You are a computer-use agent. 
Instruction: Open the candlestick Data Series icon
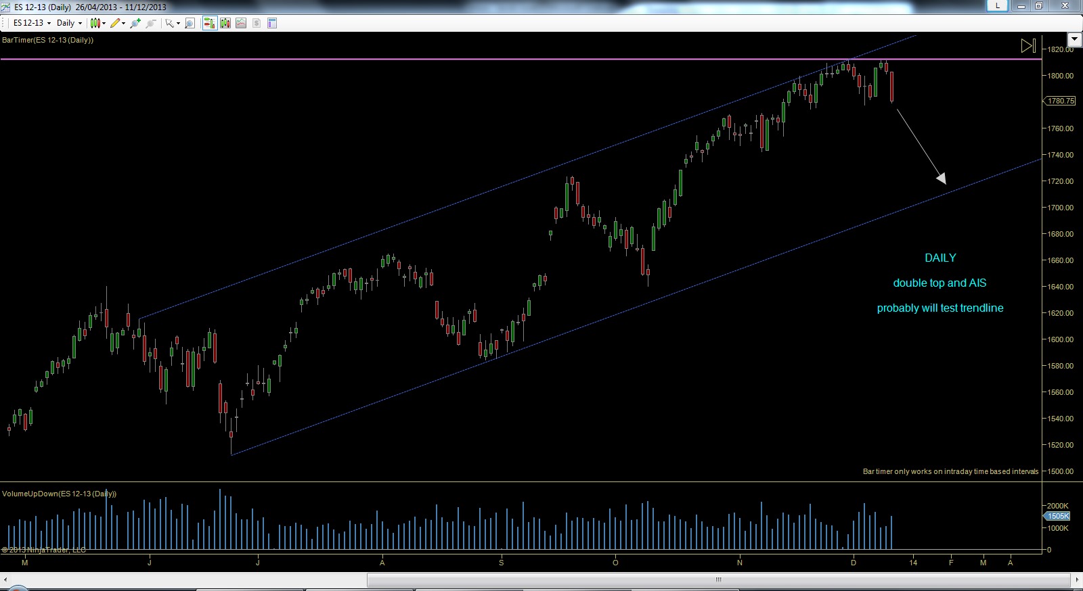tap(225, 23)
